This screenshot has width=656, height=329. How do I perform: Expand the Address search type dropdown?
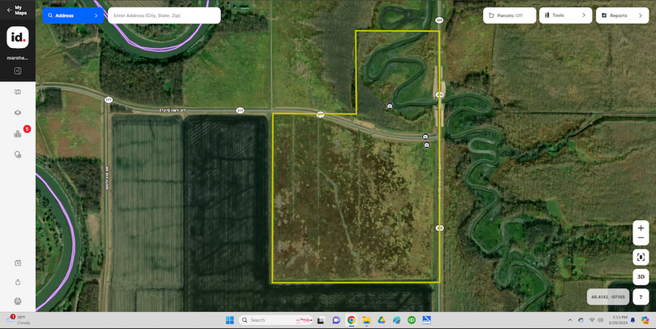point(72,15)
